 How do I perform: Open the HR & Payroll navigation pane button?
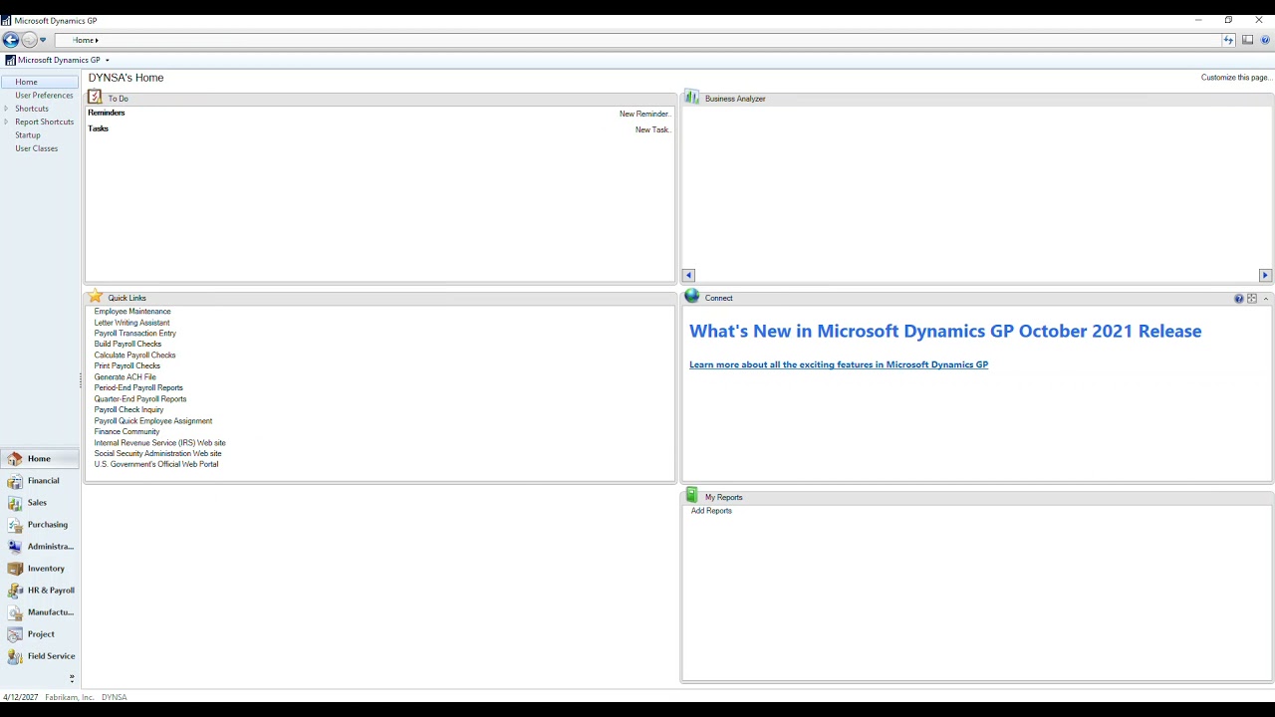(40, 591)
